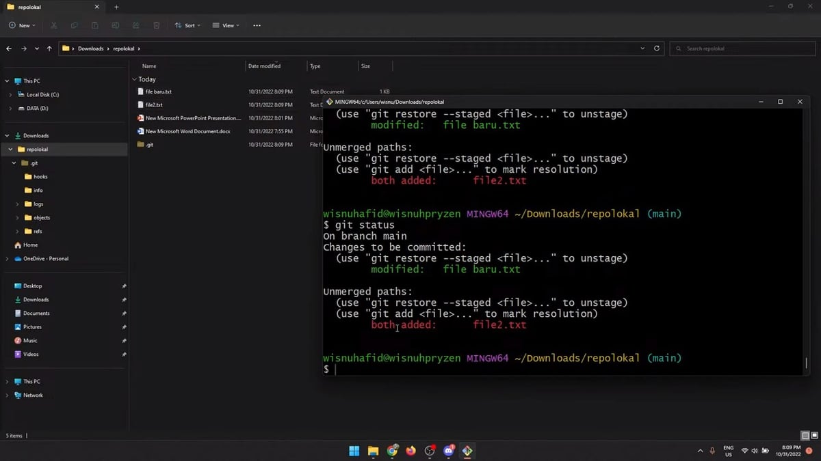Switch to details view in status bar
The height and width of the screenshot is (461, 821).
click(x=805, y=435)
